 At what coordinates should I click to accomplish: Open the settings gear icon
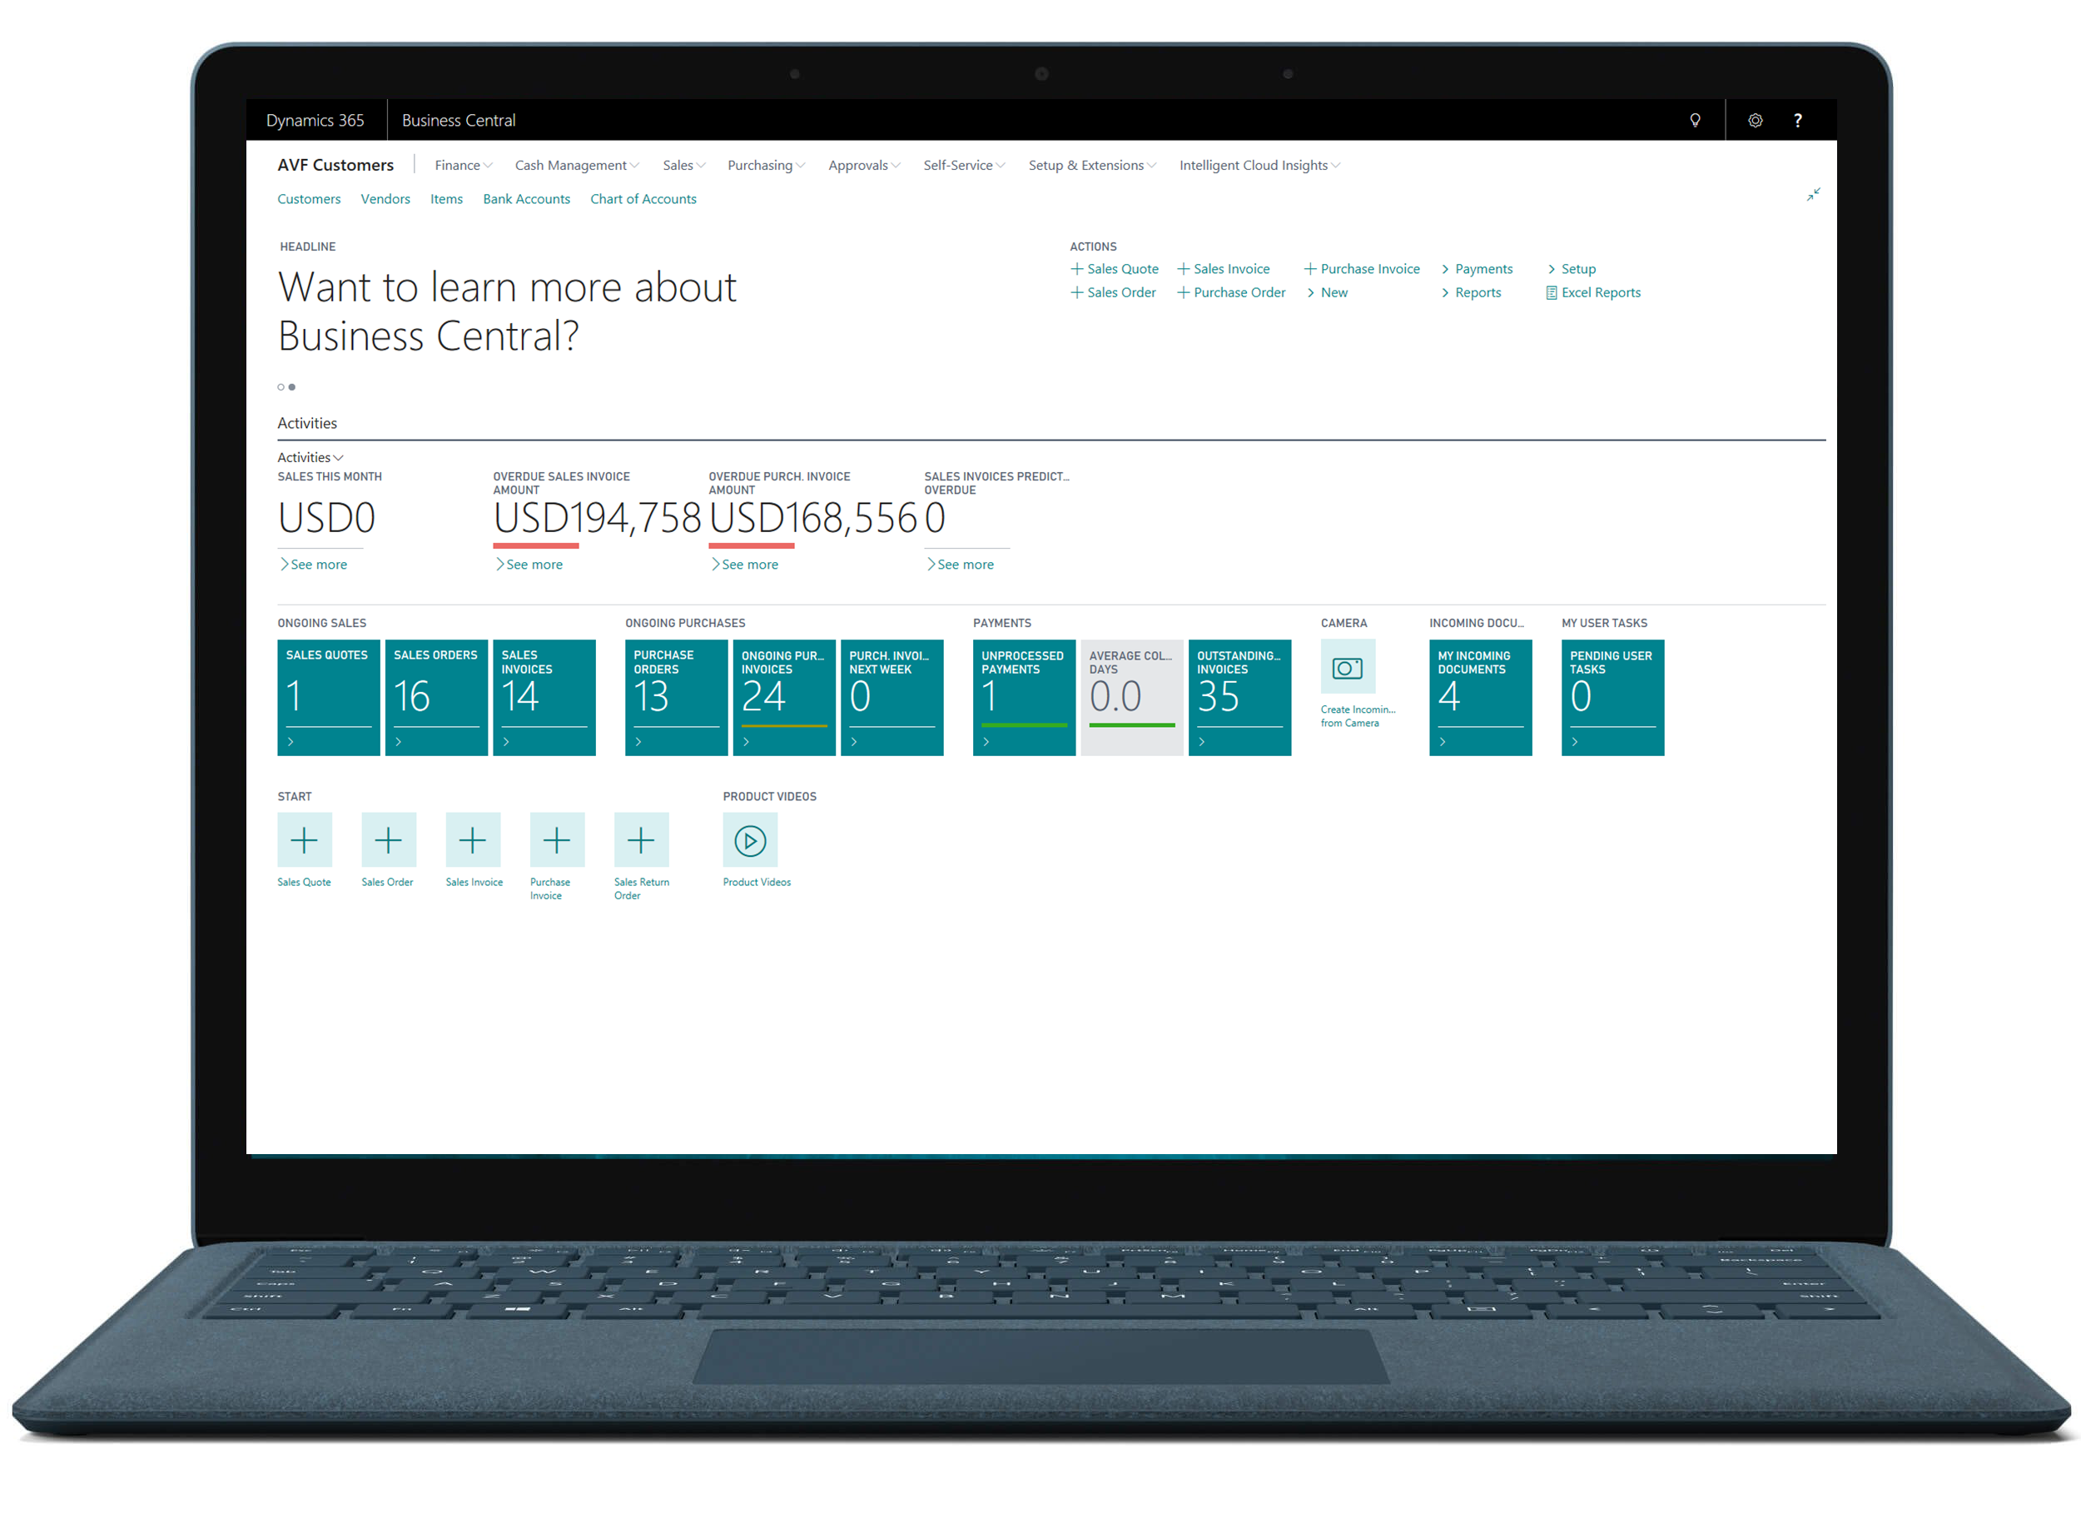pyautogui.click(x=1755, y=120)
